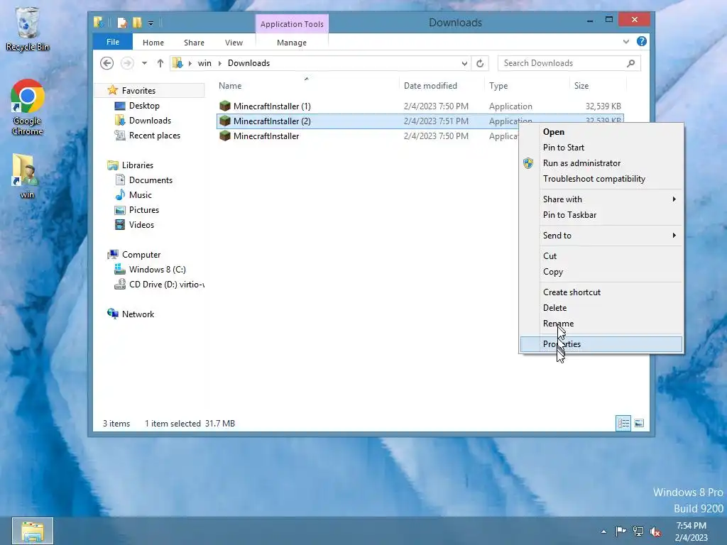Switch to the View ribbon tab
The height and width of the screenshot is (545, 727).
[234, 42]
